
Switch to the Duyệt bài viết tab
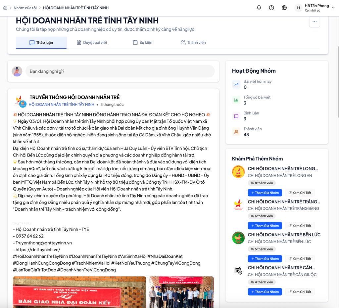coord(92,43)
